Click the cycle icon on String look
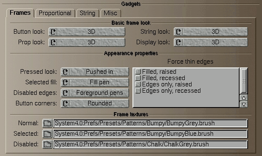Viewport: 262px width, 156px height. click(x=178, y=32)
